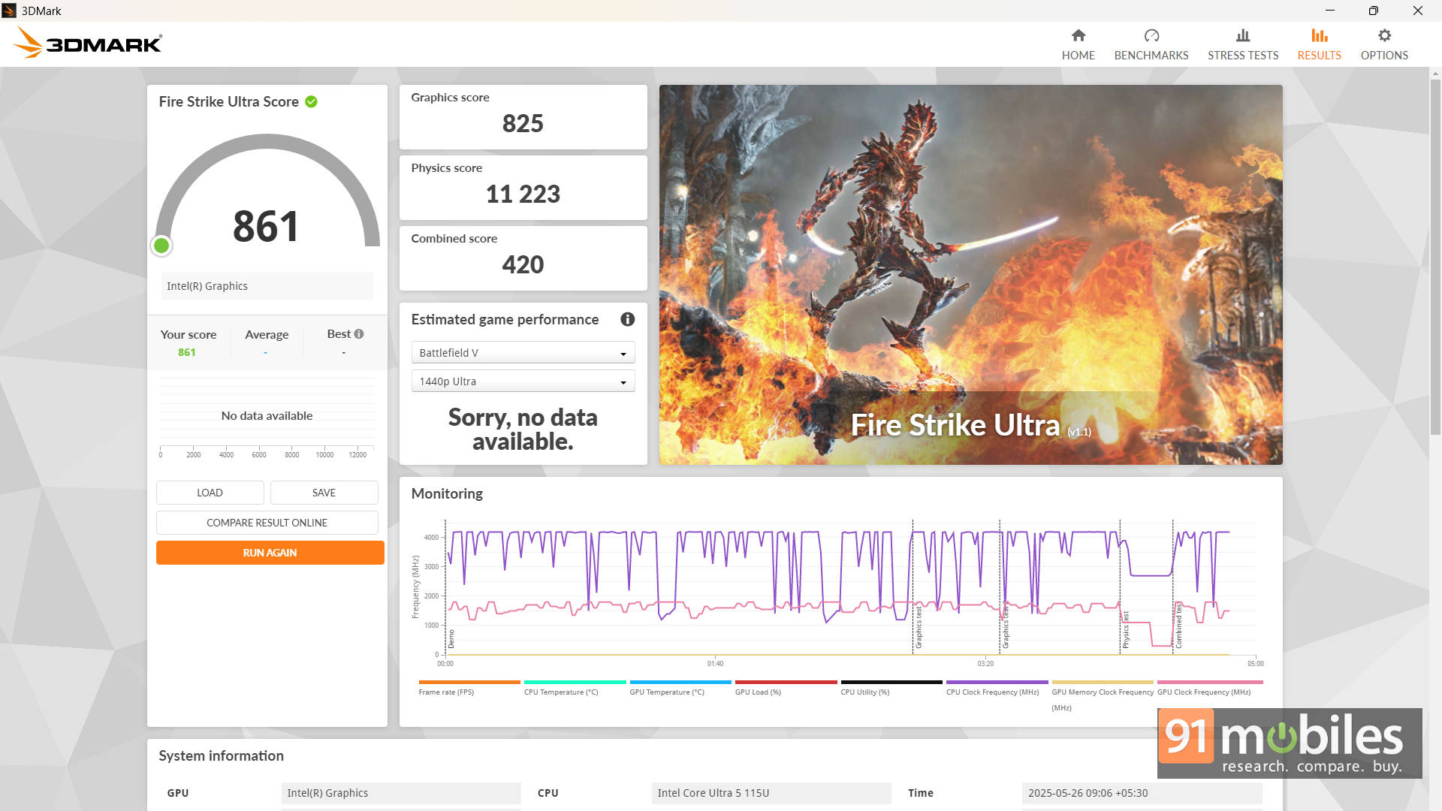This screenshot has width=1442, height=811.
Task: Toggle CPU Clock Frequency legend swatch
Action: click(x=997, y=683)
